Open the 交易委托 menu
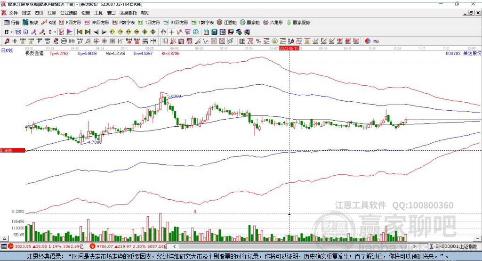 coord(128,13)
